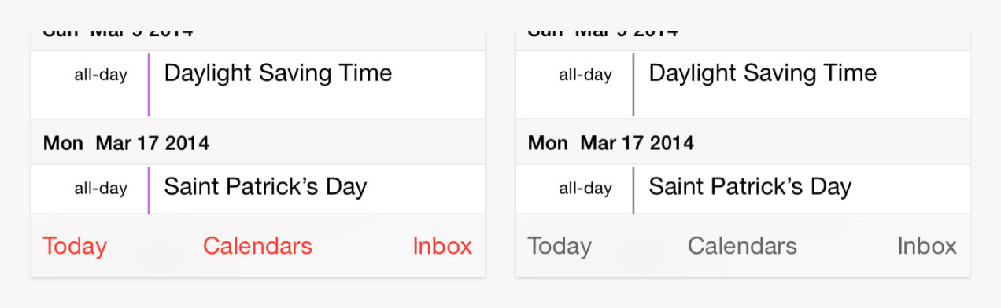Tap the red Today button

[75, 246]
